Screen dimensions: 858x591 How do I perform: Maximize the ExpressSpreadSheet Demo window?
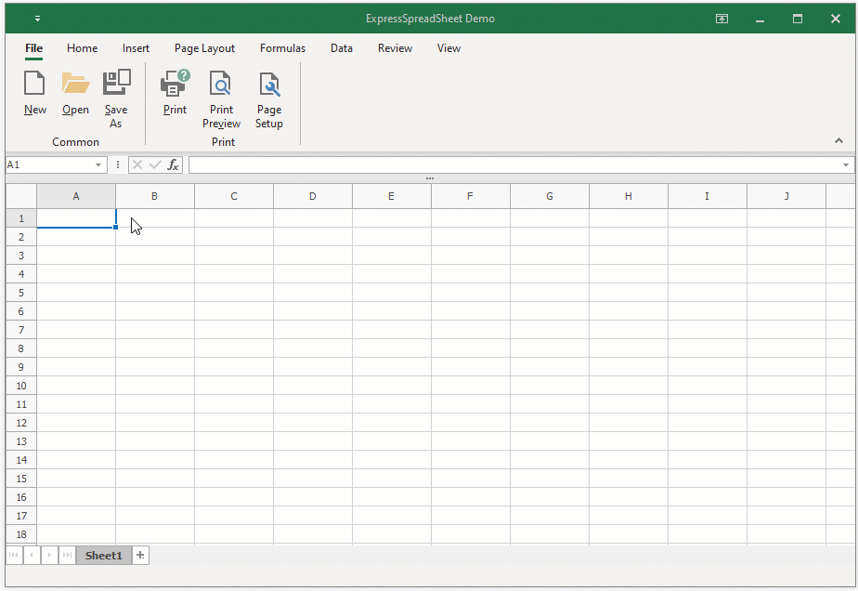pyautogui.click(x=798, y=19)
